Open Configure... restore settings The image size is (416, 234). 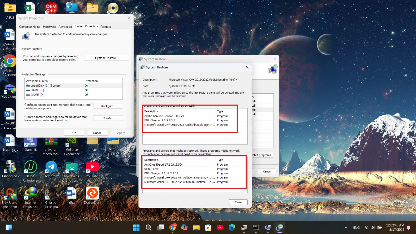tap(108, 106)
